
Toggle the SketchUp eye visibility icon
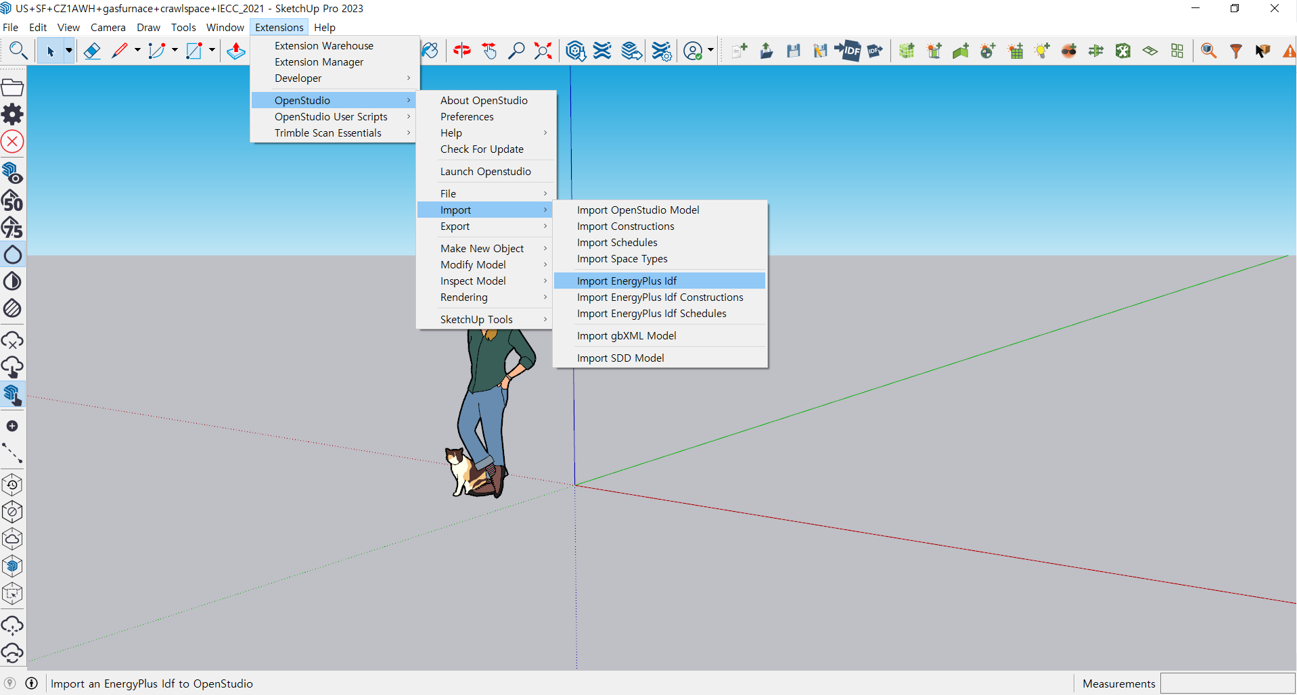[13, 174]
